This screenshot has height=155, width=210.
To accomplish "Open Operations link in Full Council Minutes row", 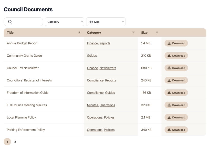I will tap(107, 105).
